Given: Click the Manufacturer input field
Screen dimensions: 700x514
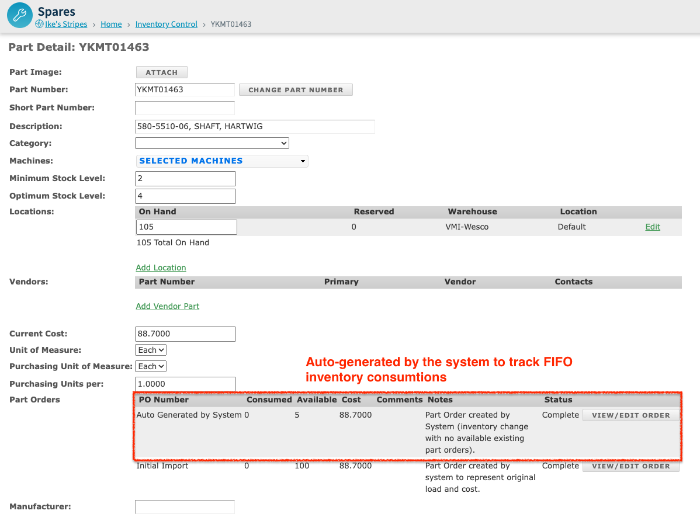Looking at the screenshot, I should pyautogui.click(x=185, y=507).
